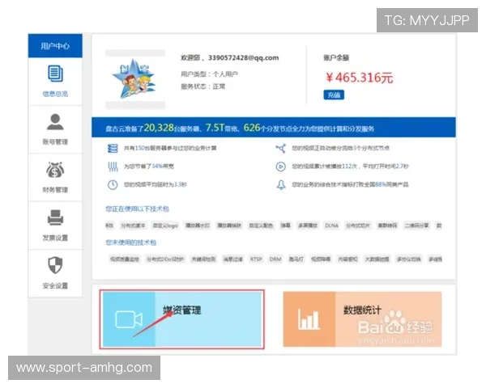
Task: Click the balance amount ¥465.316元
Action: [360, 78]
